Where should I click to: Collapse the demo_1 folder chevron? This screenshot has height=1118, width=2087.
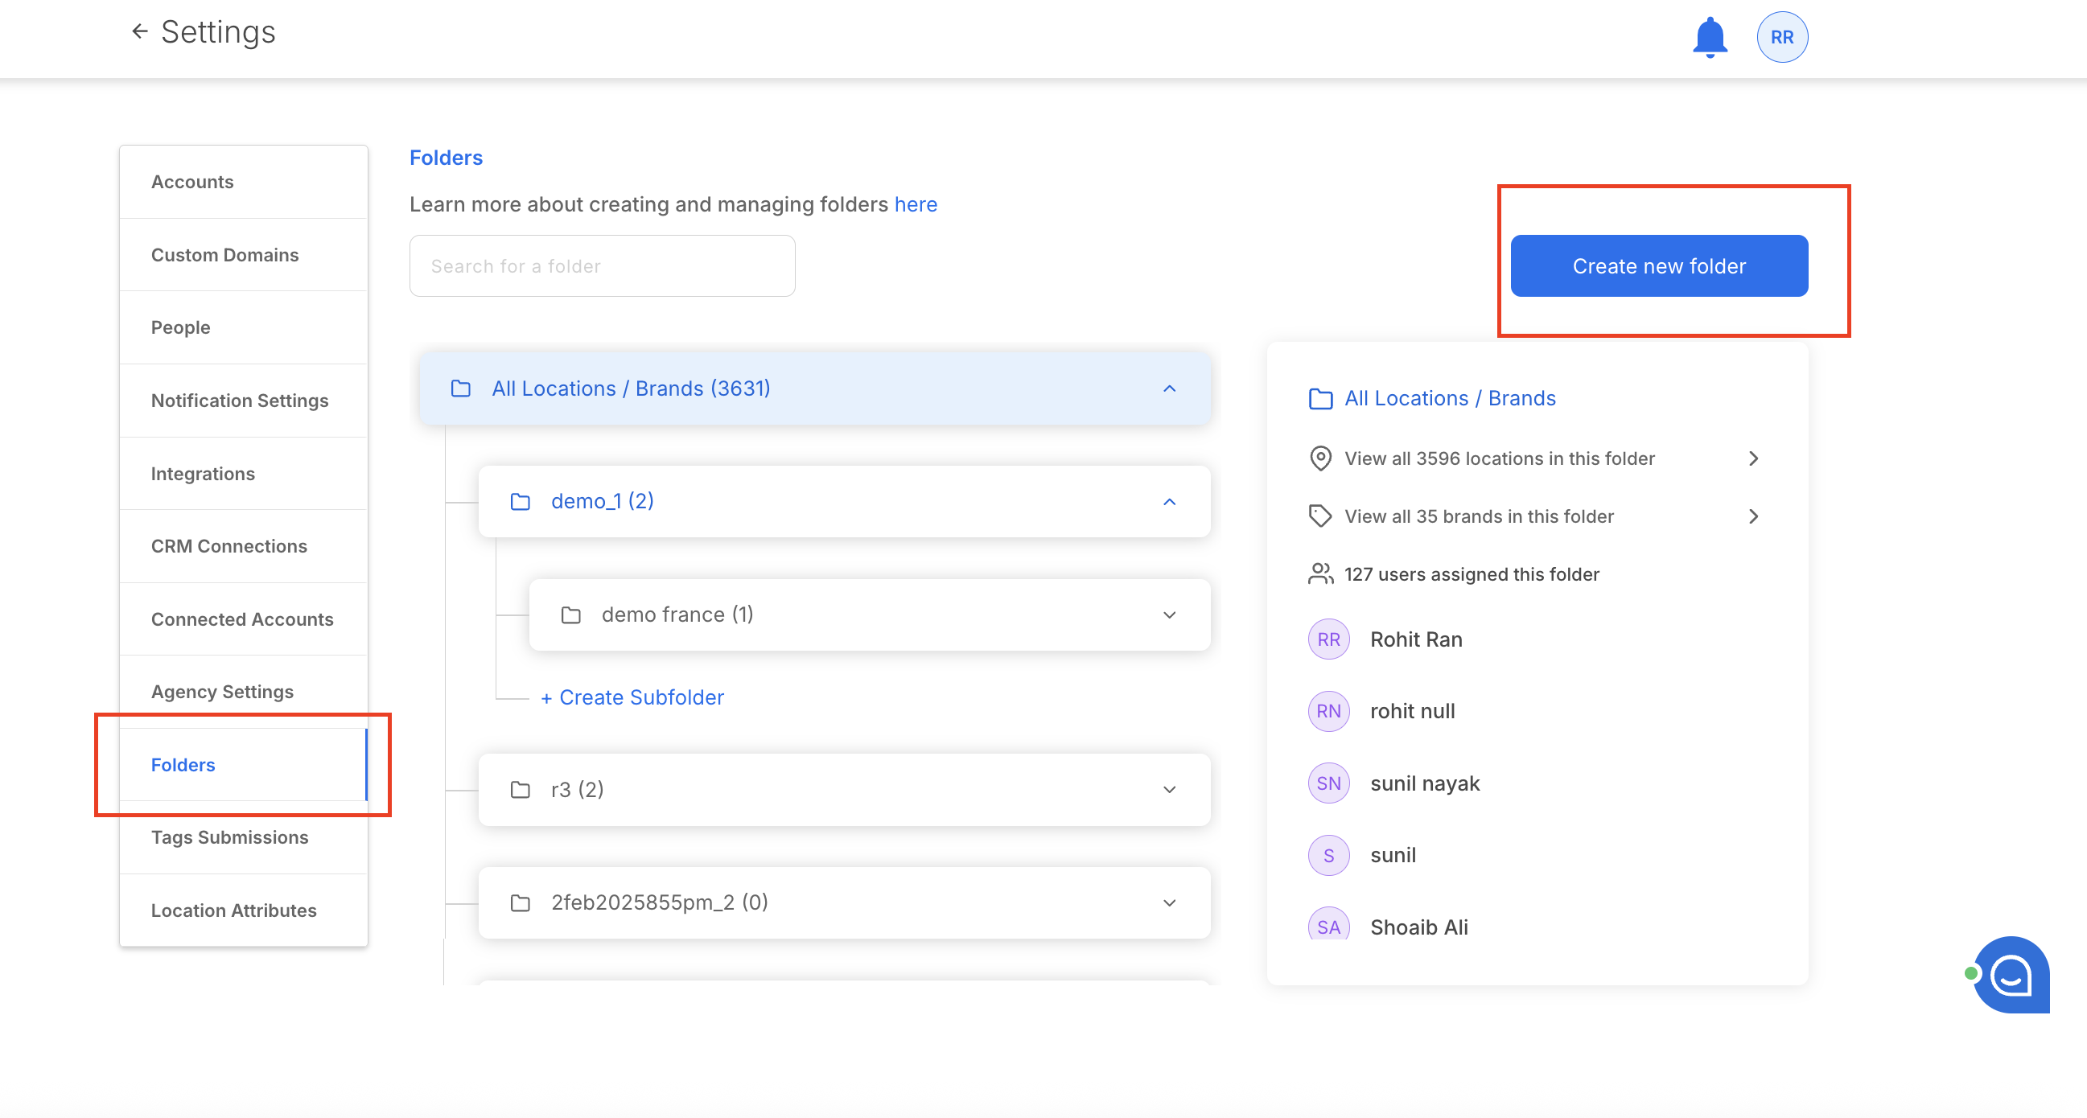[1169, 501]
